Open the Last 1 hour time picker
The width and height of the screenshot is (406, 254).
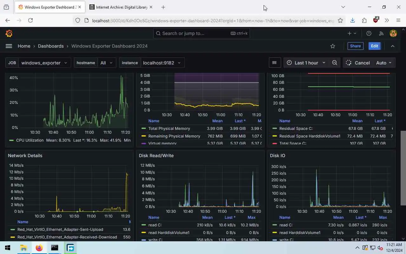coord(306,63)
